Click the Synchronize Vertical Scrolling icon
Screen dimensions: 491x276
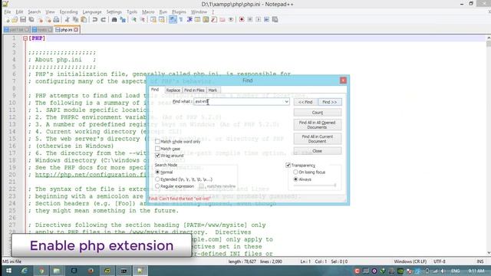click(x=153, y=20)
